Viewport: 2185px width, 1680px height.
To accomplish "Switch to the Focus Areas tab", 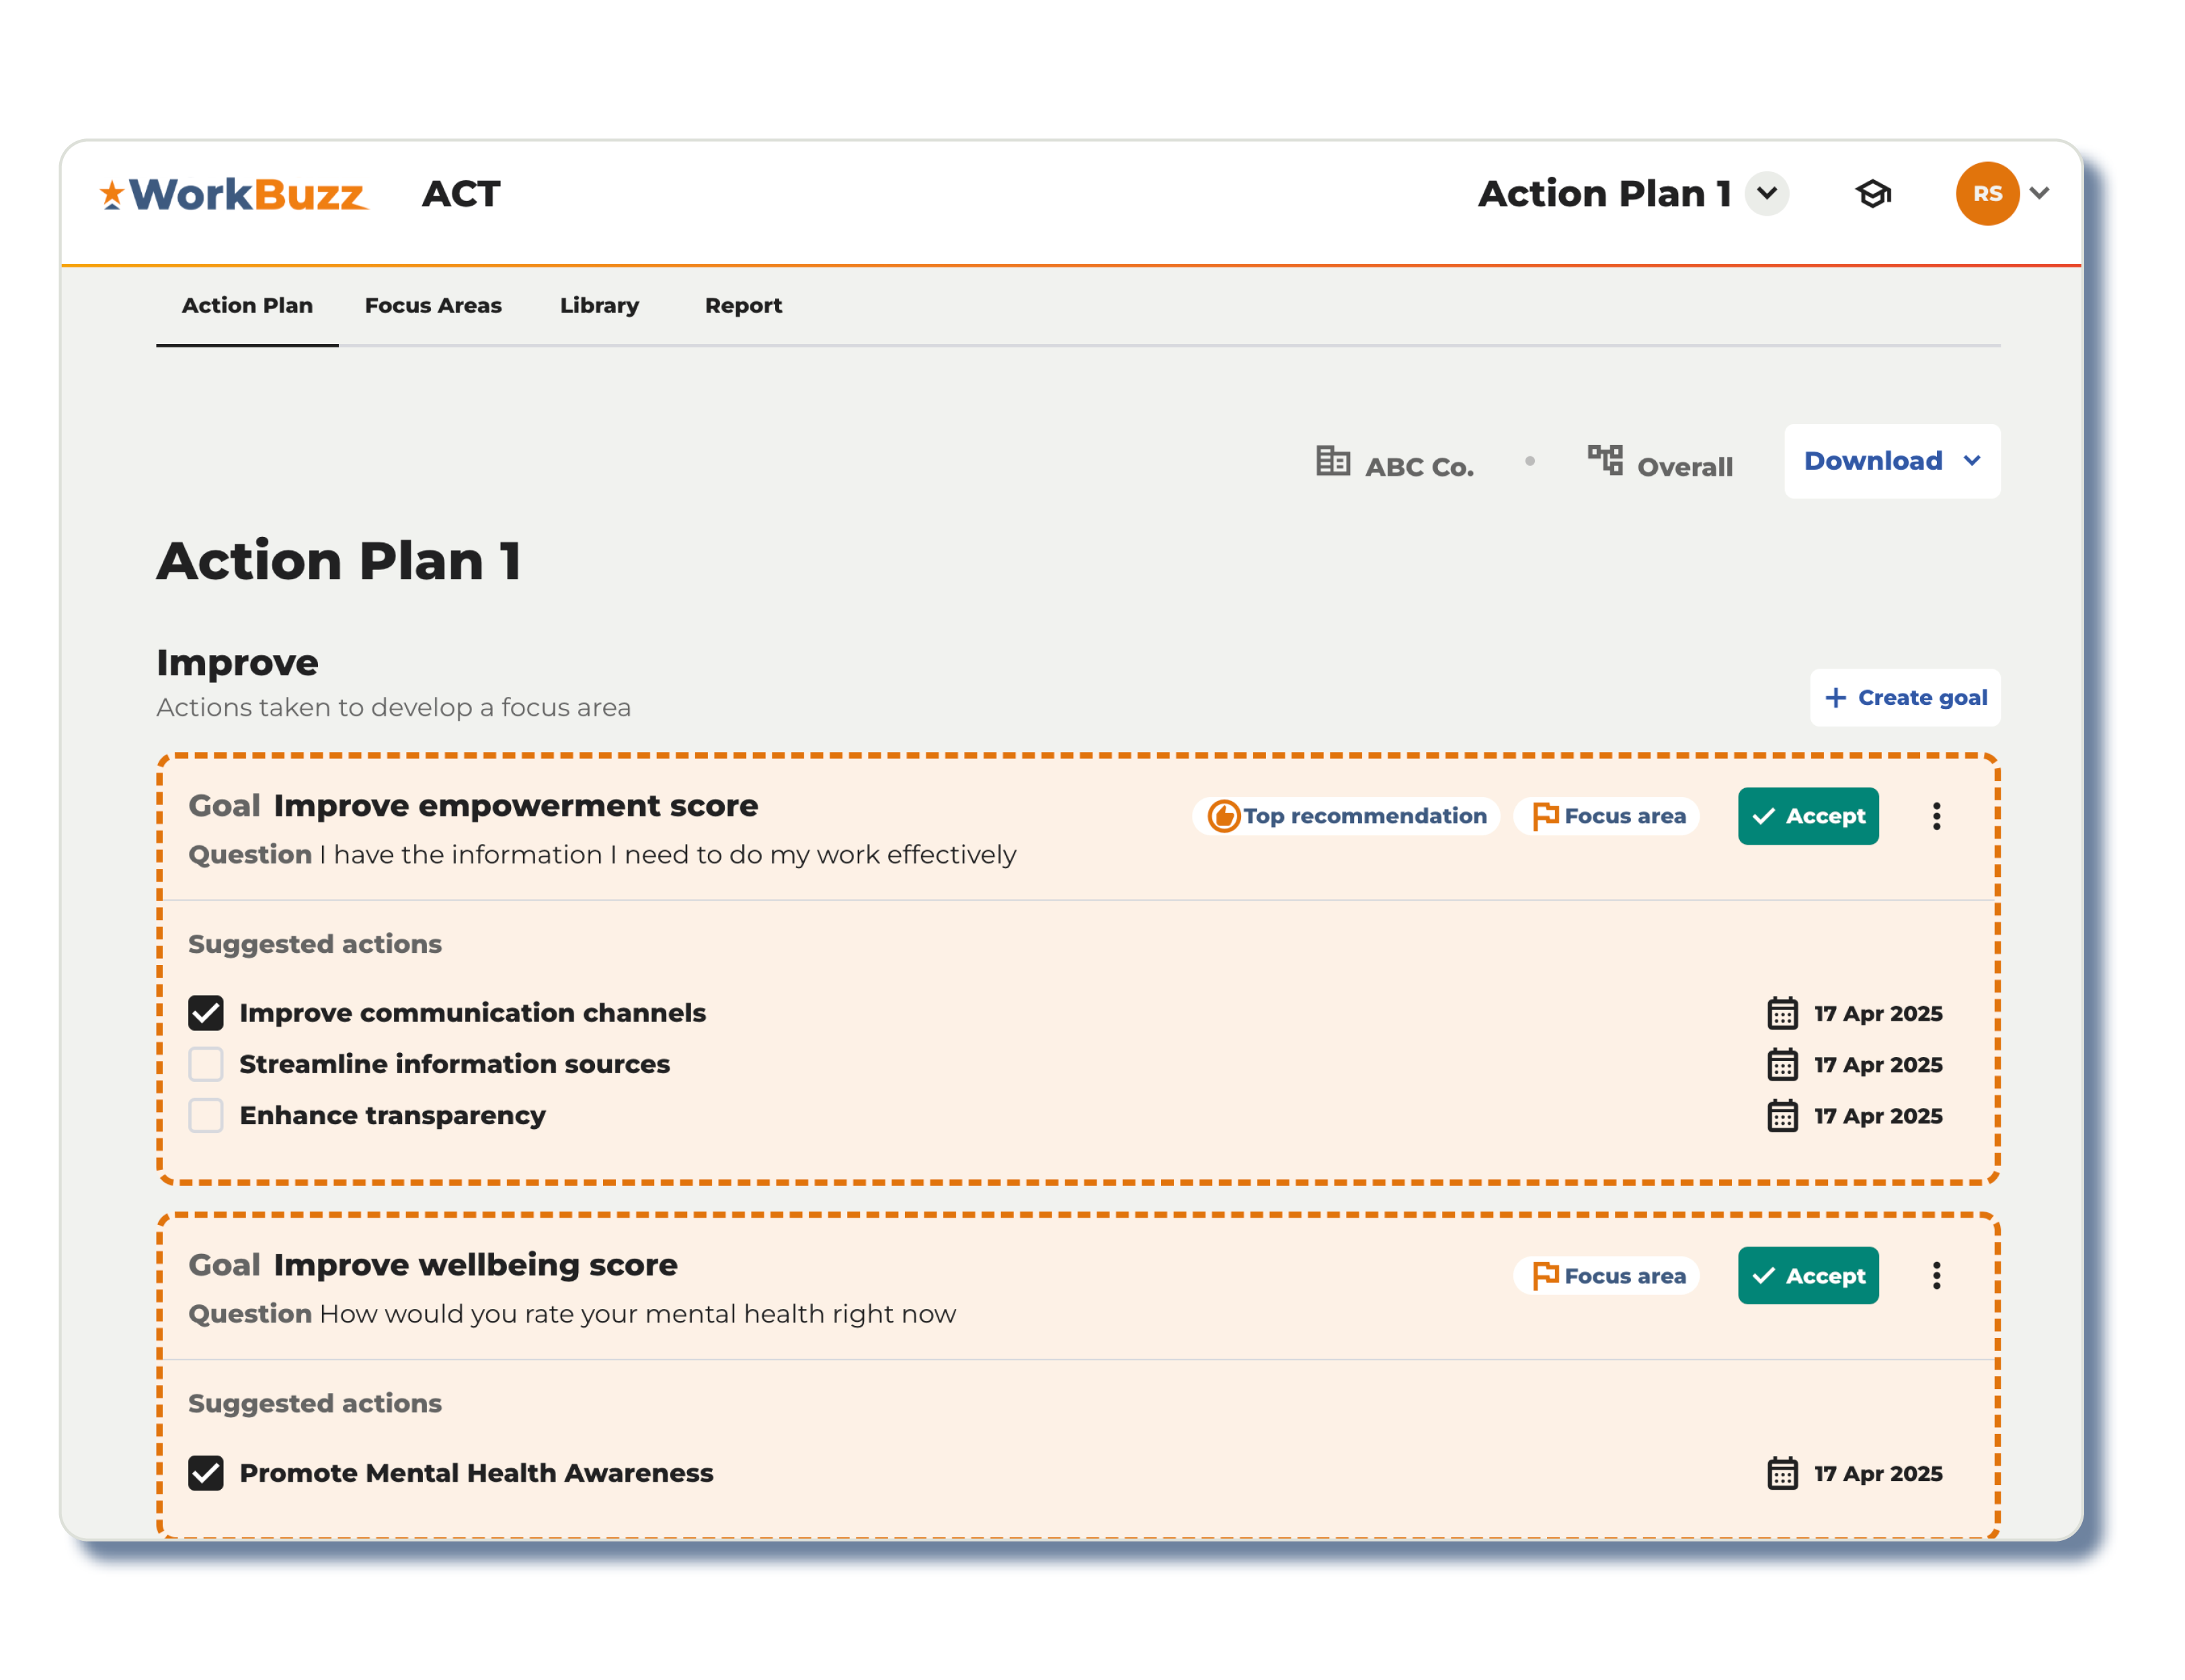I will point(433,306).
